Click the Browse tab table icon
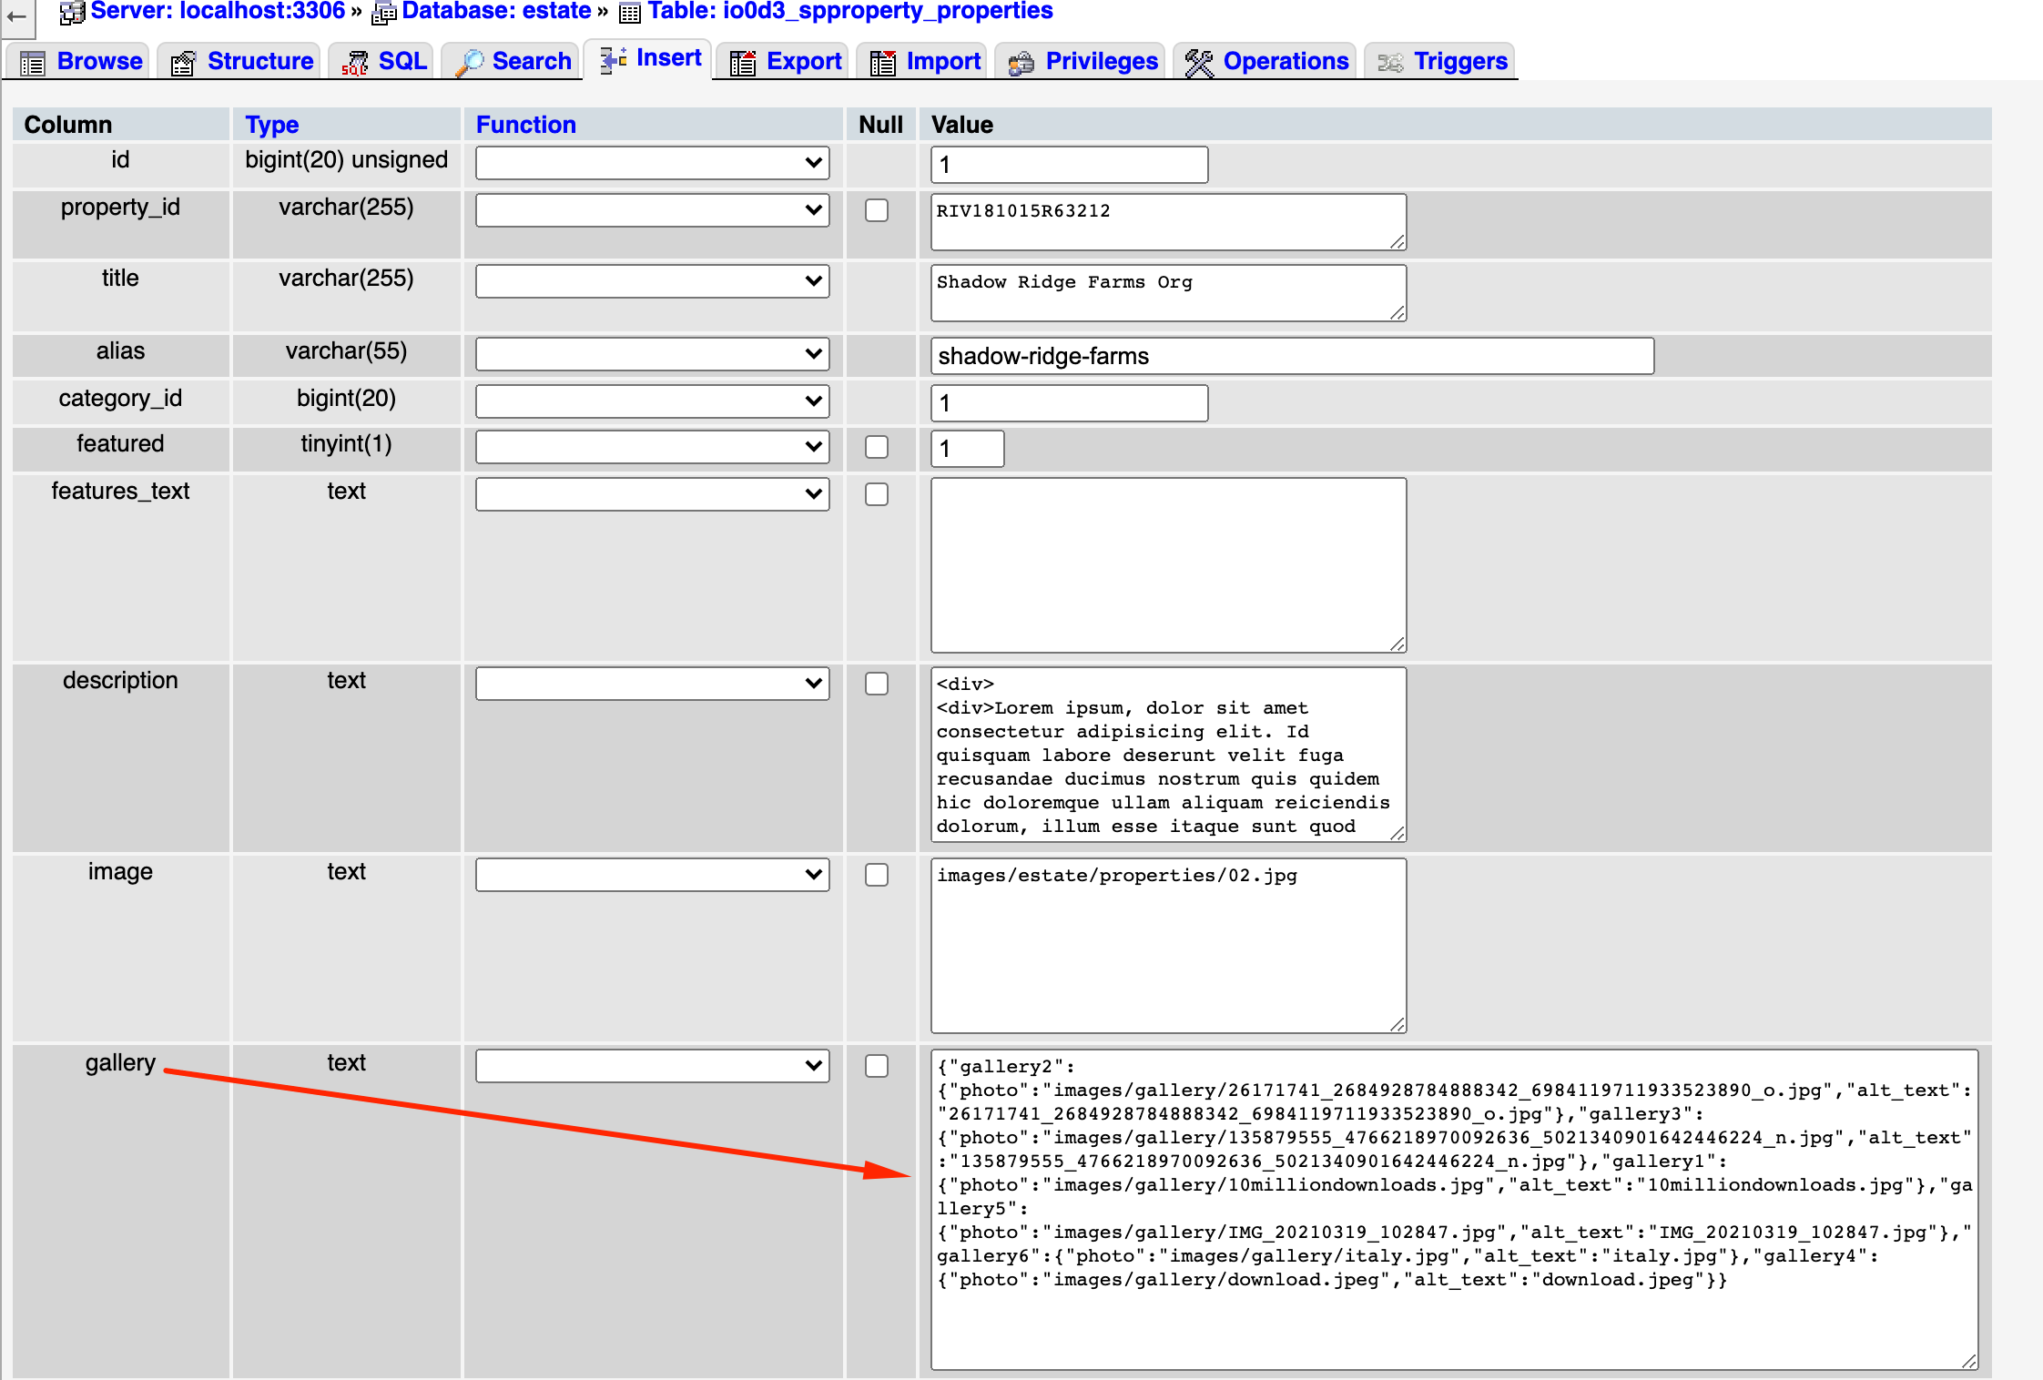The height and width of the screenshot is (1380, 2043). click(x=33, y=63)
